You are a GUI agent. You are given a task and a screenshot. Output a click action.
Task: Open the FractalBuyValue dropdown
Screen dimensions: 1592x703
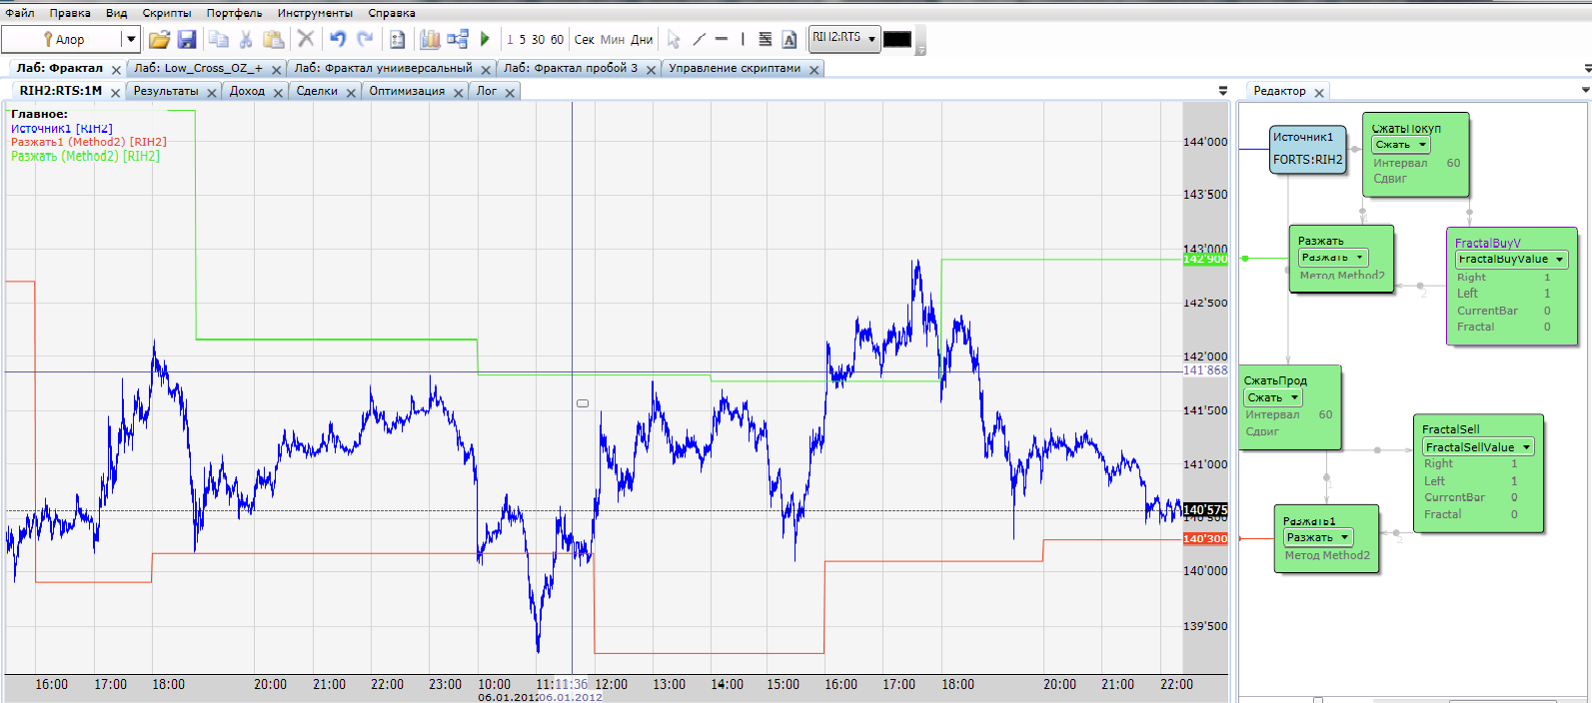pos(1559,260)
